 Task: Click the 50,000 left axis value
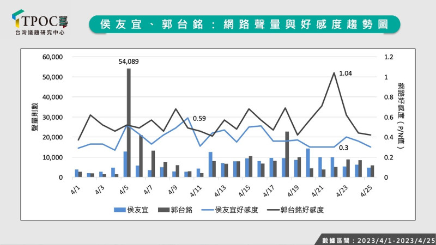(x=52, y=77)
